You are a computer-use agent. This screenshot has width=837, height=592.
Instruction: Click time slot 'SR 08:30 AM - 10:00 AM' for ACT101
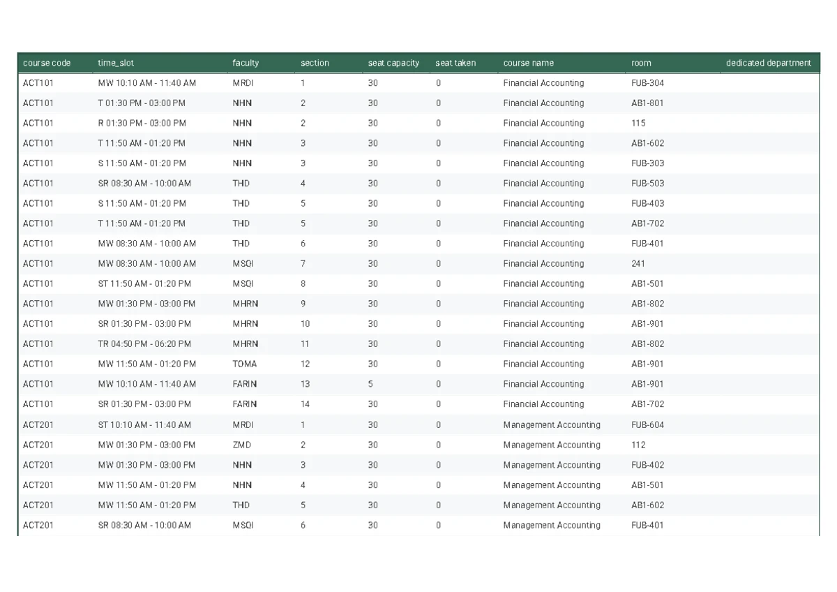pos(144,184)
